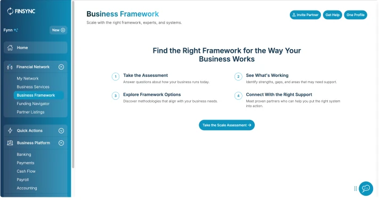Click Get Help button
The image size is (380, 200).
(x=332, y=15)
